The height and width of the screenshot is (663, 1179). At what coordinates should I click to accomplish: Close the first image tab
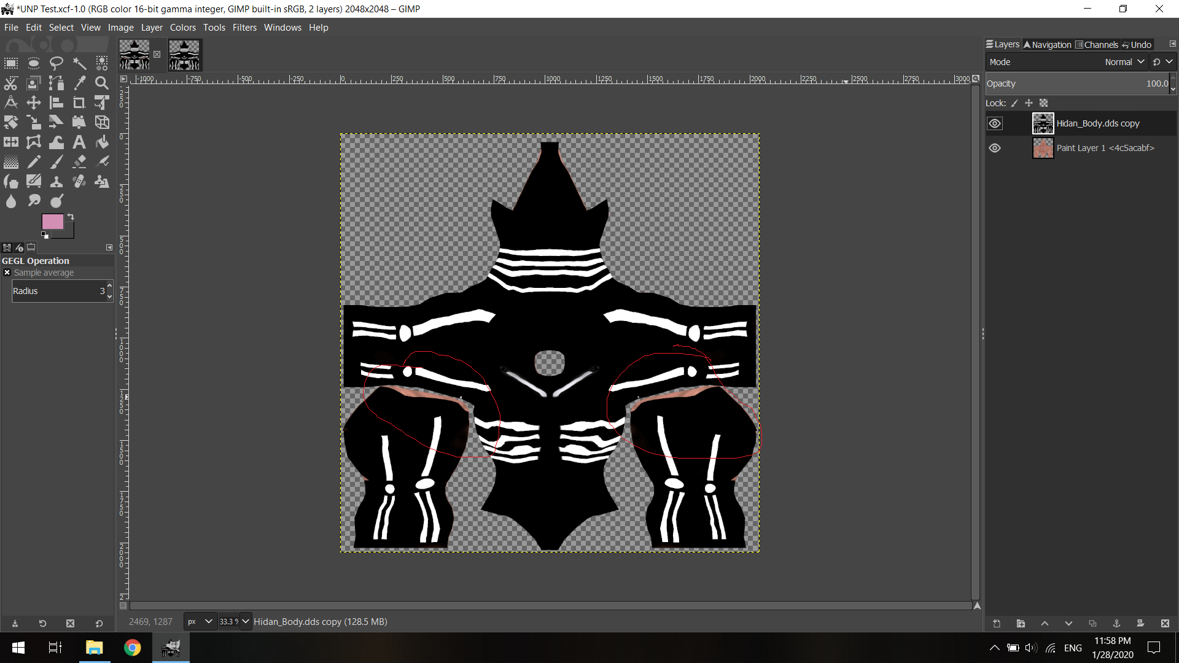pos(157,54)
